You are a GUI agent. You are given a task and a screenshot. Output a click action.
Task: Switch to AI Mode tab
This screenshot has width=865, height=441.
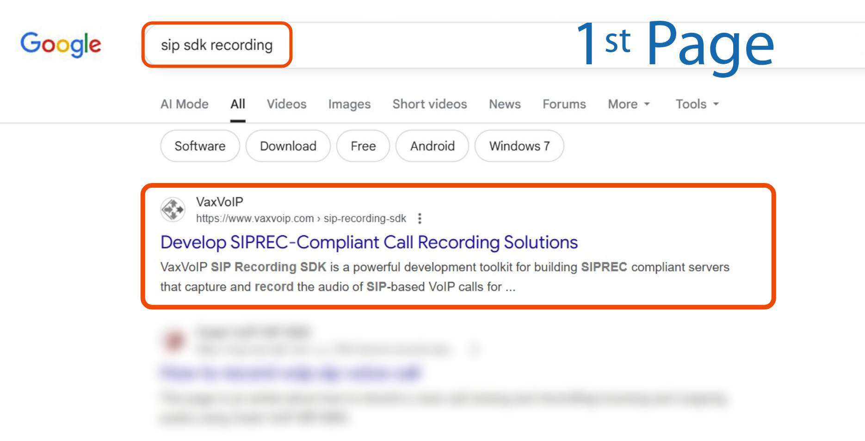click(184, 104)
